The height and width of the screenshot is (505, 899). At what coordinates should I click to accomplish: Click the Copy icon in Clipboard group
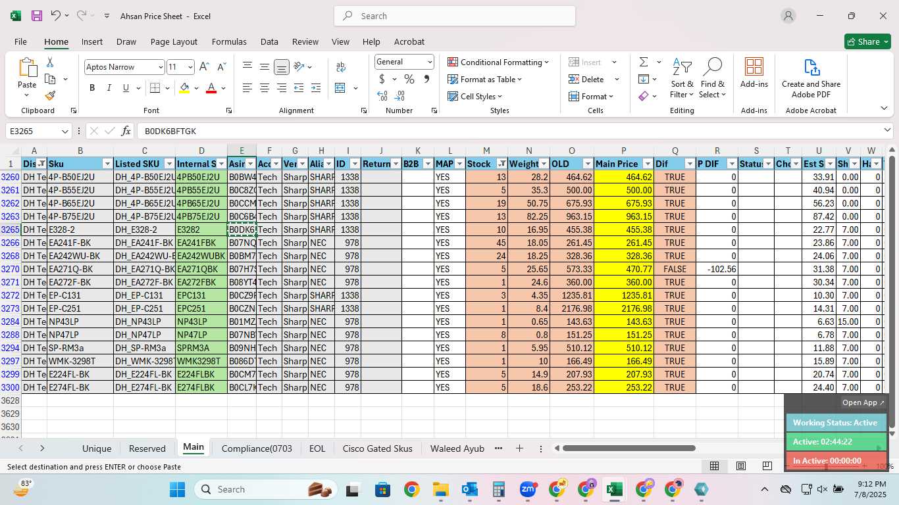tap(50, 79)
